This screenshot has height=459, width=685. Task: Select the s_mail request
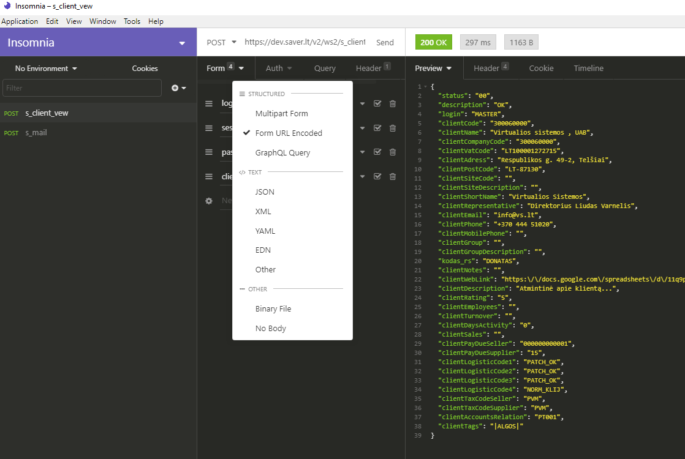[x=98, y=133]
